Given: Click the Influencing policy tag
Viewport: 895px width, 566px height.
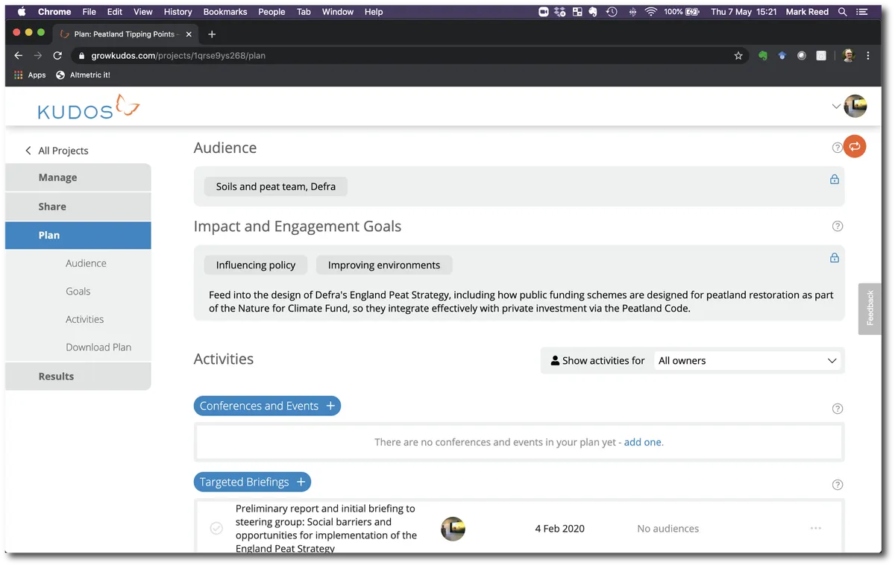Looking at the screenshot, I should (x=256, y=265).
